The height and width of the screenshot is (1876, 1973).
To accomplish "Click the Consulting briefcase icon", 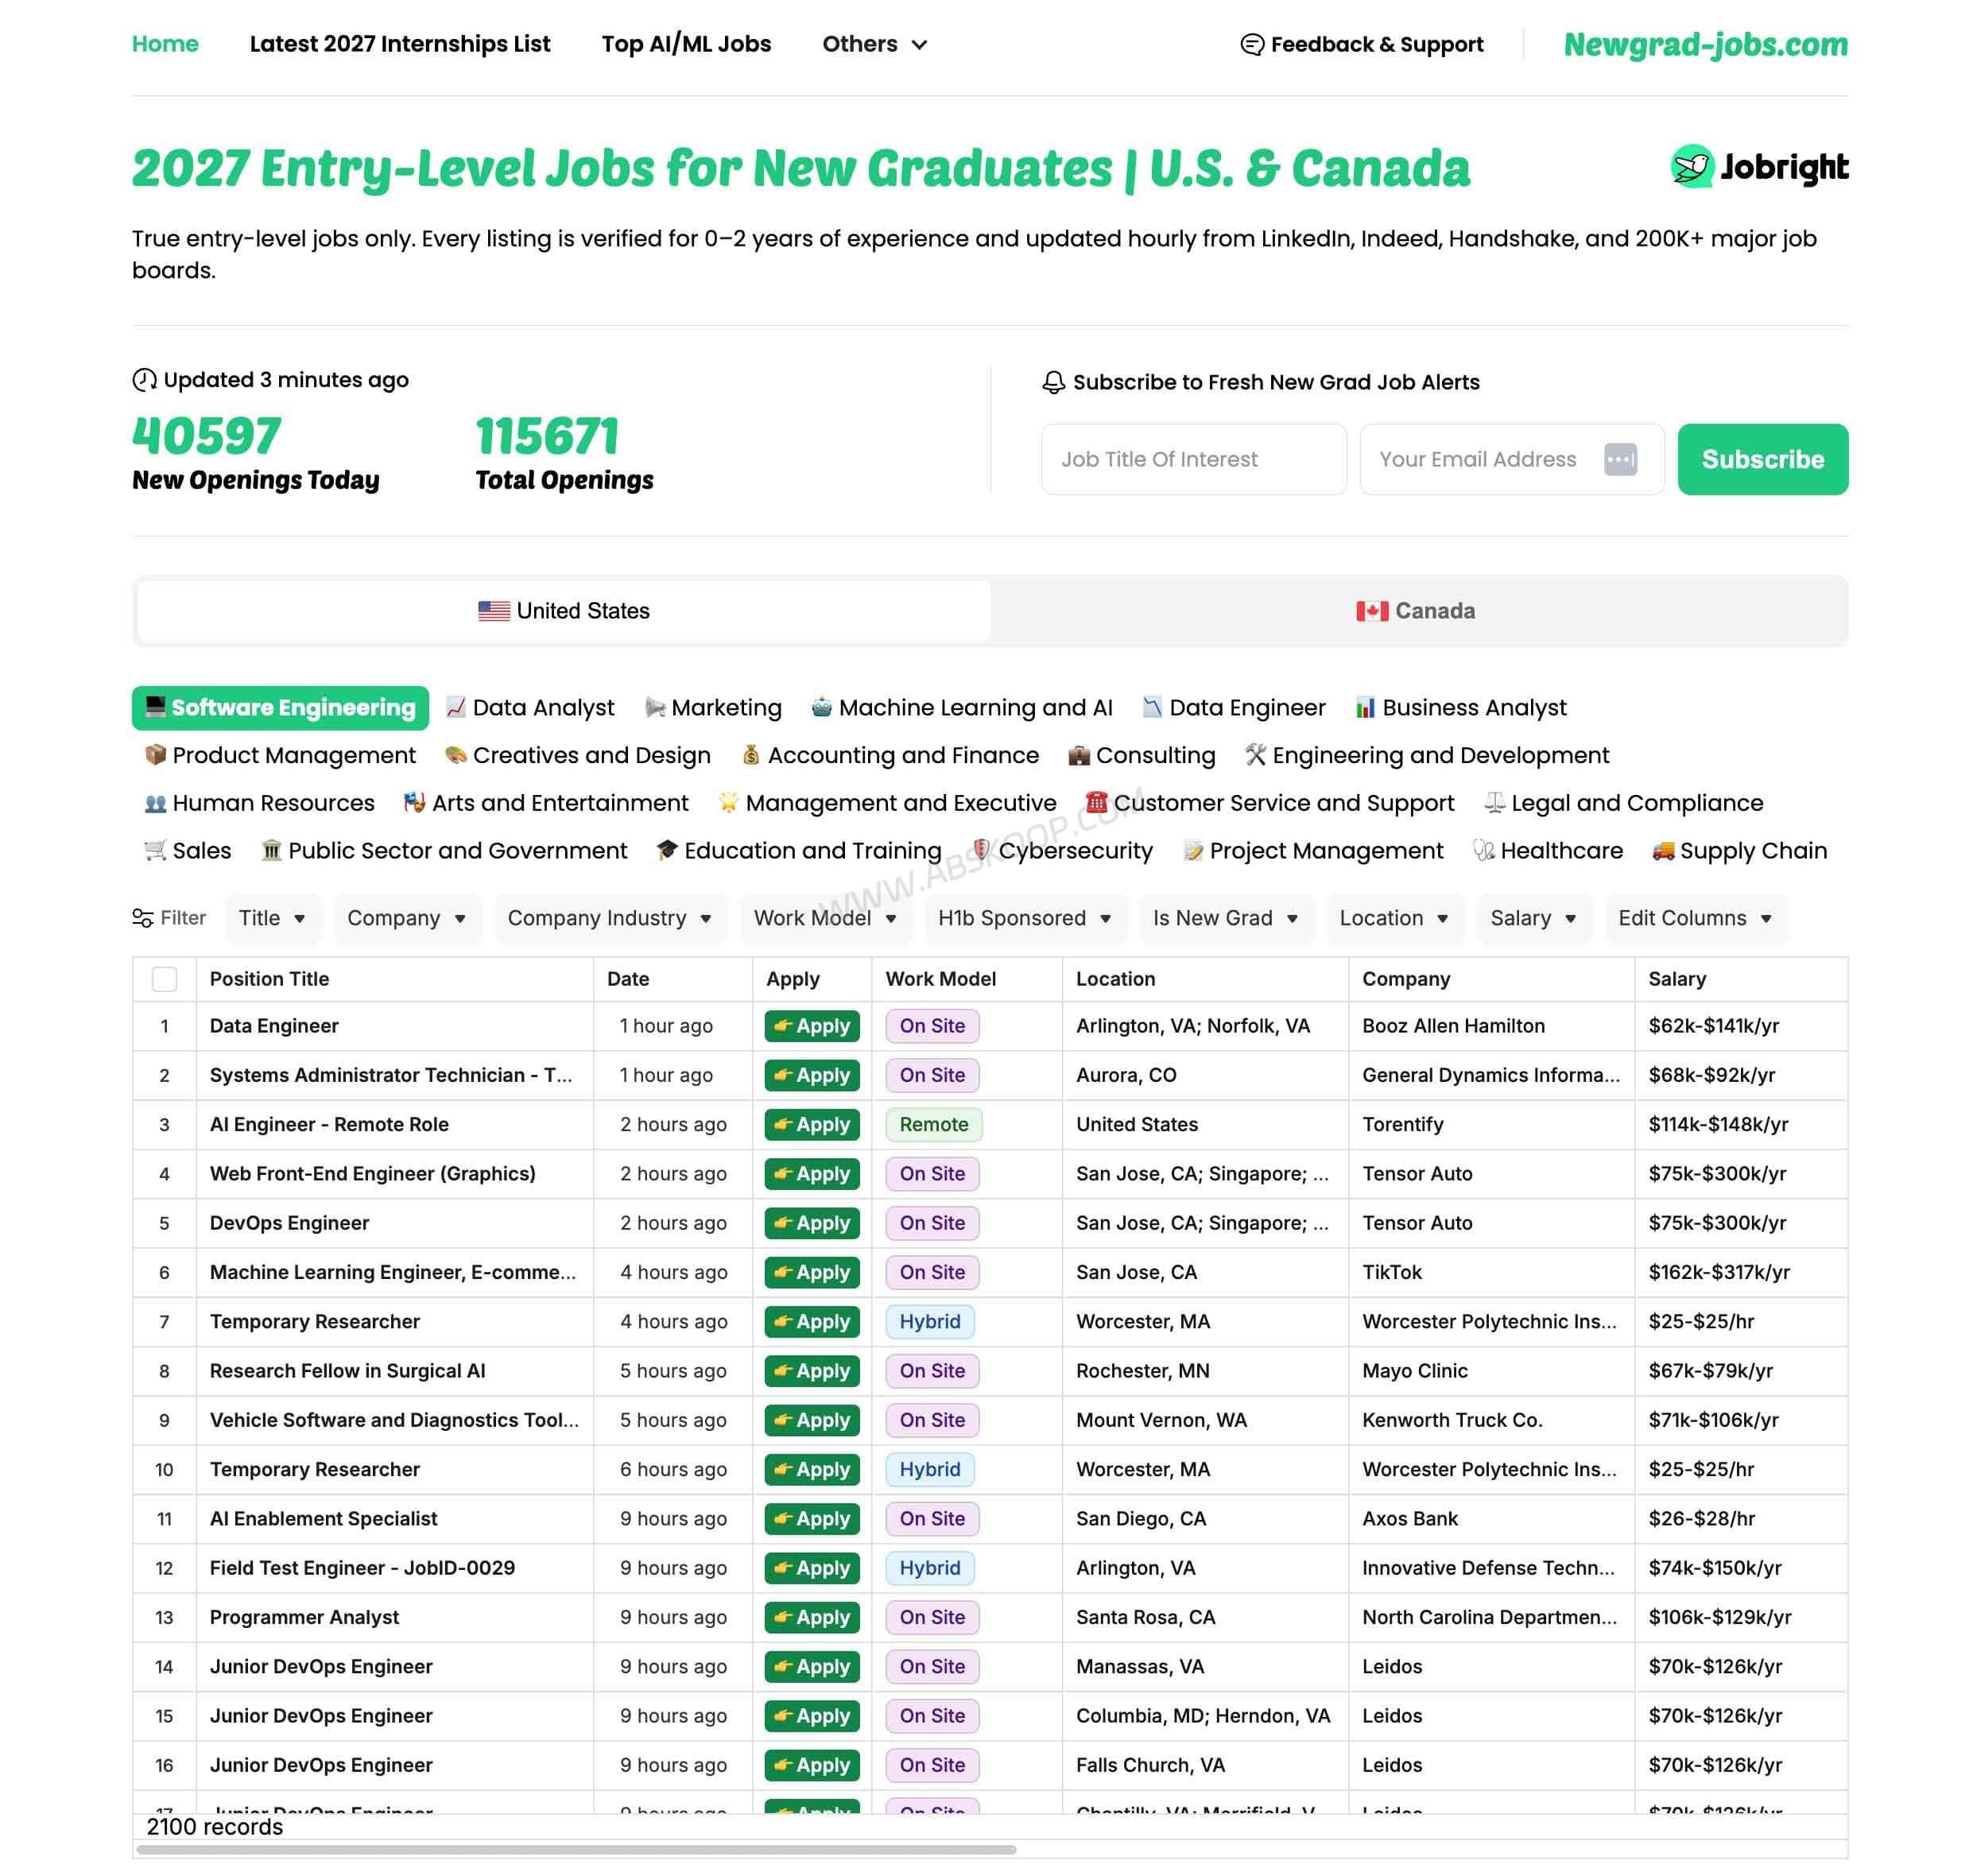I will tap(1078, 755).
